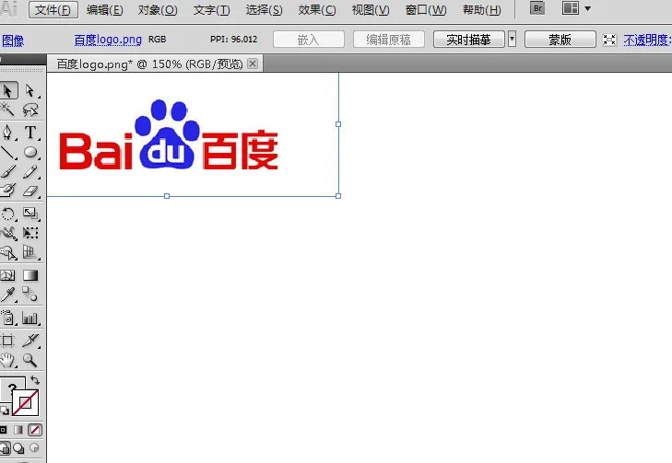
Task: Select the Line Segment tool
Action: 7,152
